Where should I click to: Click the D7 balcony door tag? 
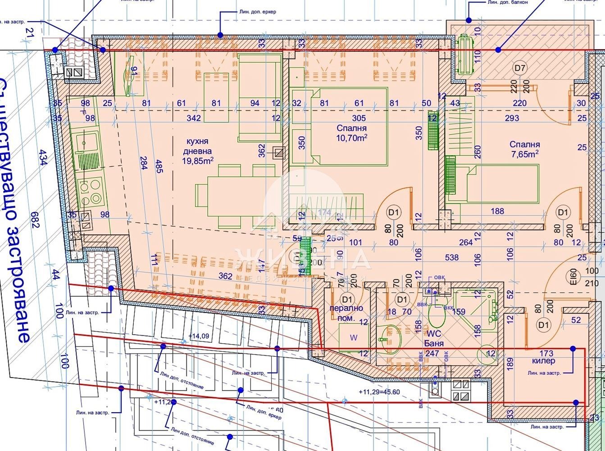pos(520,69)
